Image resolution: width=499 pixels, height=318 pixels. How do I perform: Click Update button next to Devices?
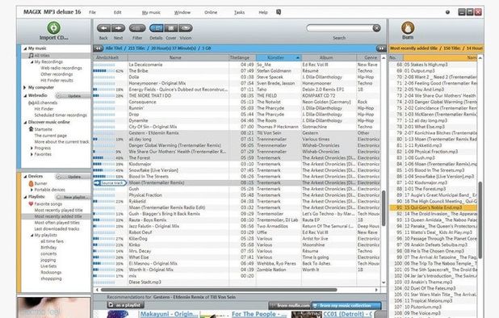(x=73, y=177)
